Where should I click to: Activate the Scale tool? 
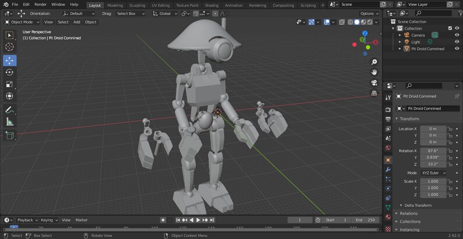coord(10,84)
